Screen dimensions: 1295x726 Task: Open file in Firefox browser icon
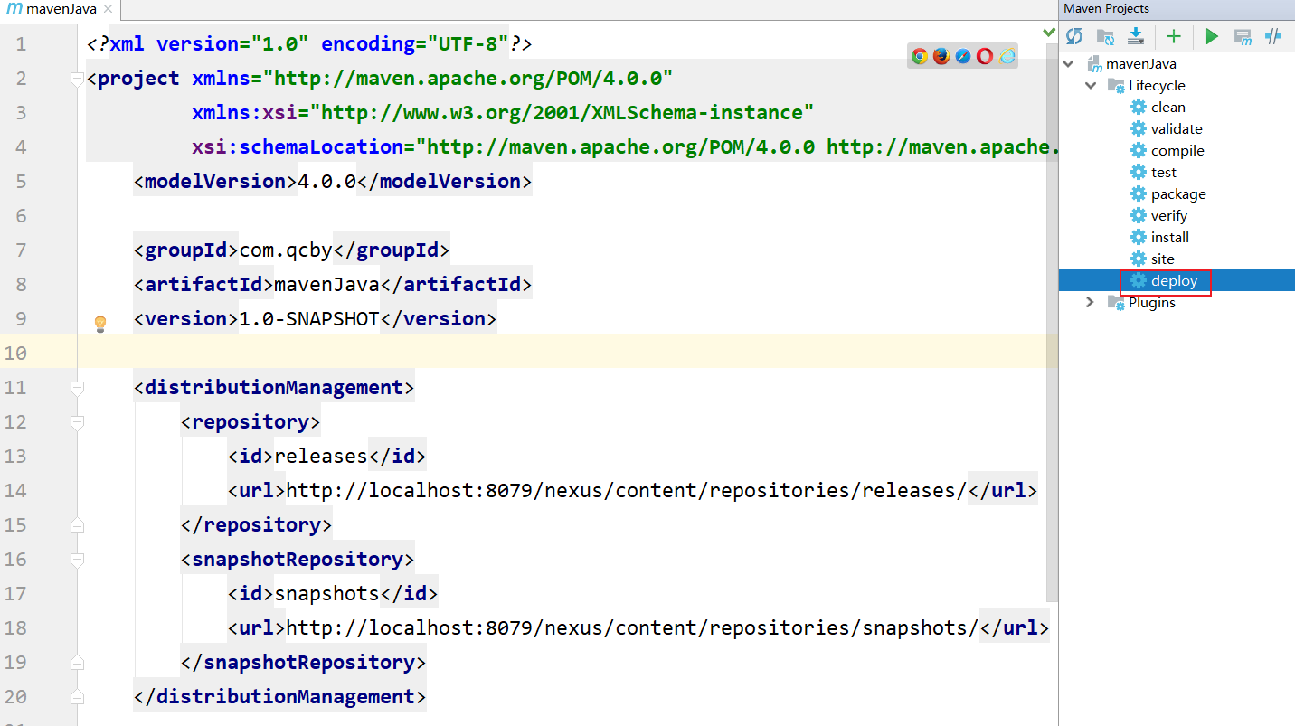click(x=941, y=56)
